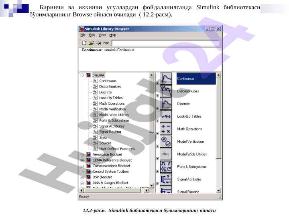Viewport: 289px width, 216px height.
Task: Select Ports & Subsystems in the tree
Action: point(114,120)
